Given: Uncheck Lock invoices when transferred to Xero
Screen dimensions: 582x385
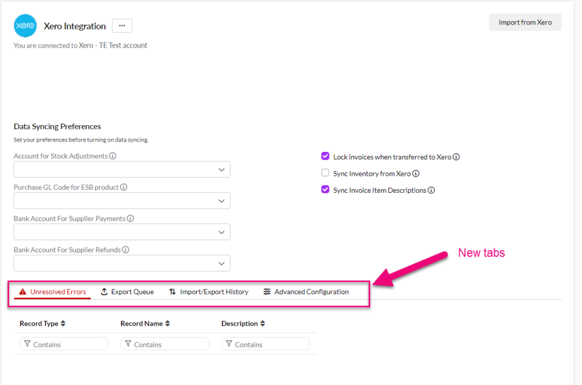Looking at the screenshot, I should tap(325, 156).
